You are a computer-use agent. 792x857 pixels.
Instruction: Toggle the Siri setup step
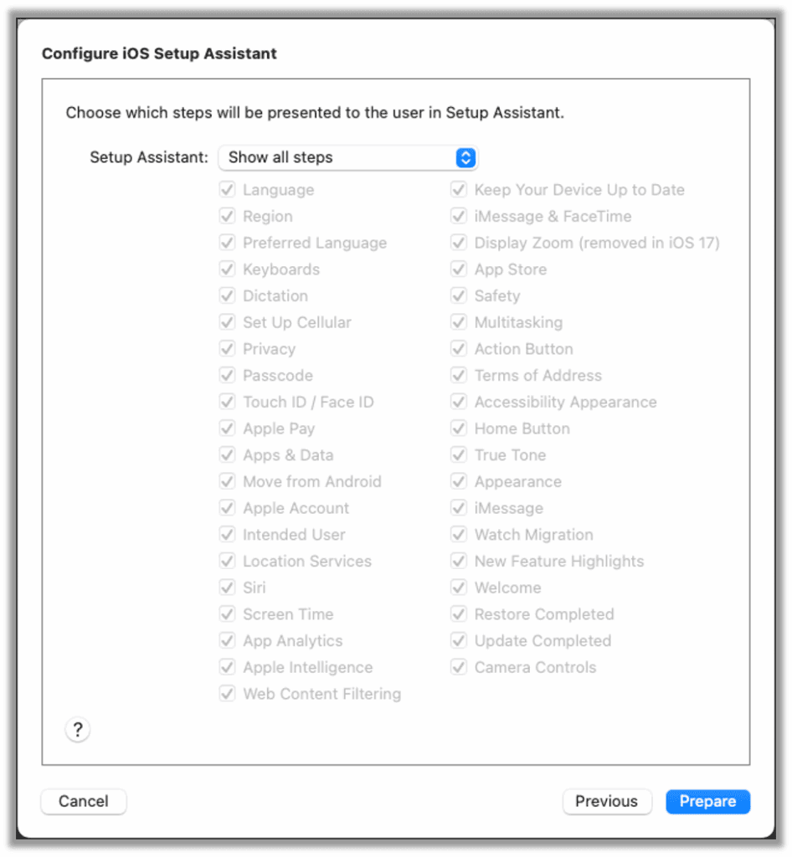tap(226, 588)
